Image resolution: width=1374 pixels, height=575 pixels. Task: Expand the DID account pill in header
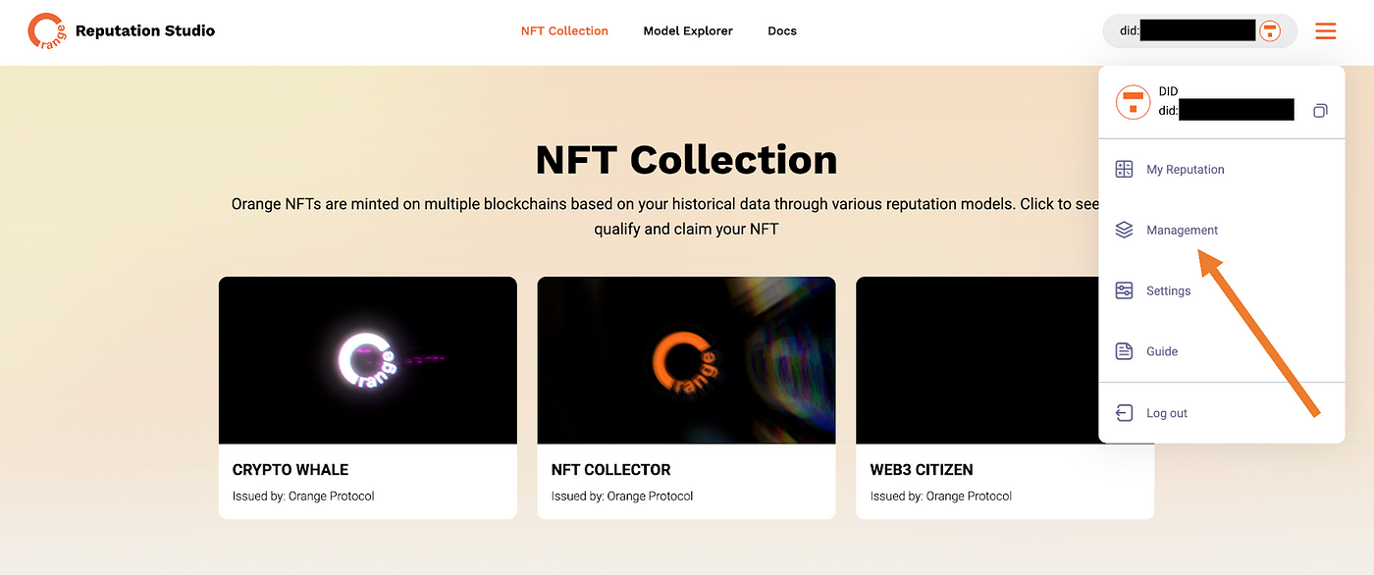pos(1199,31)
